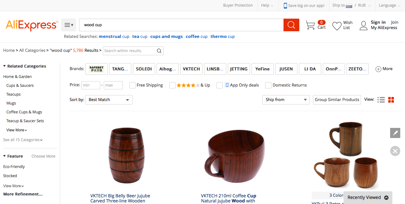
Task: Click the search-within-results magnifier icon
Action: point(159,51)
